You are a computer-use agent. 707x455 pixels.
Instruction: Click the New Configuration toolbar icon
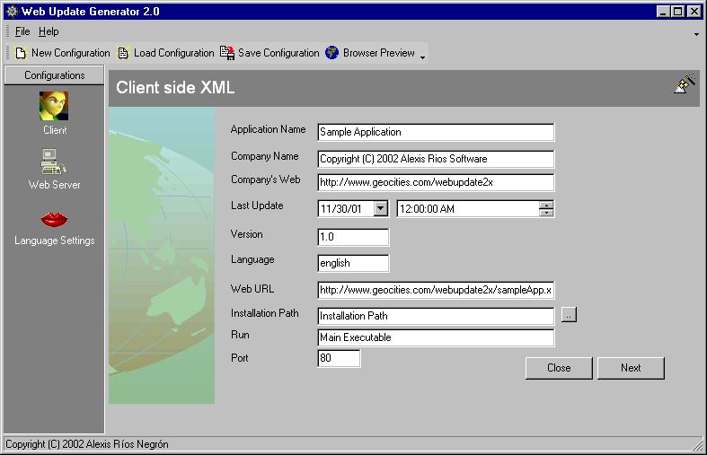(x=22, y=53)
